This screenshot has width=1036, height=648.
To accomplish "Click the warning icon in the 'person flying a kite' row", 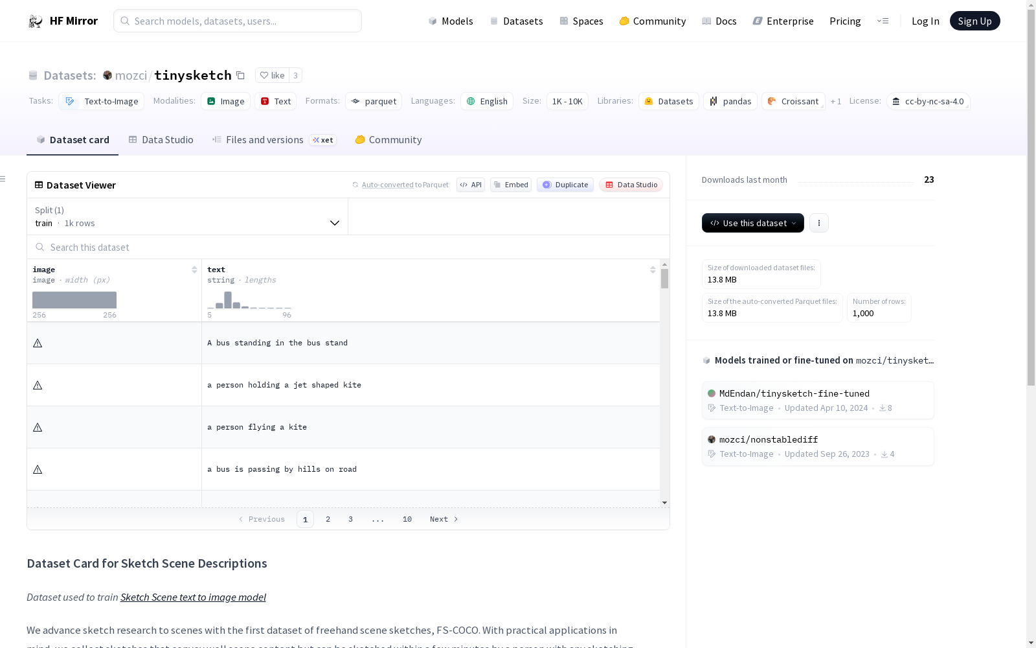I will (38, 427).
